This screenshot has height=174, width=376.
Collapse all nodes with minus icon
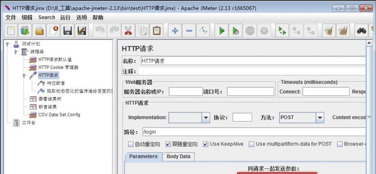tap(189, 30)
